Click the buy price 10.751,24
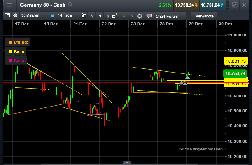 click(x=212, y=5)
